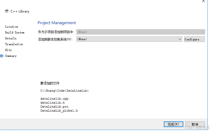Click the blue arrow beside Summary
Viewport: 212px width, 131px height.
(x=2, y=56)
